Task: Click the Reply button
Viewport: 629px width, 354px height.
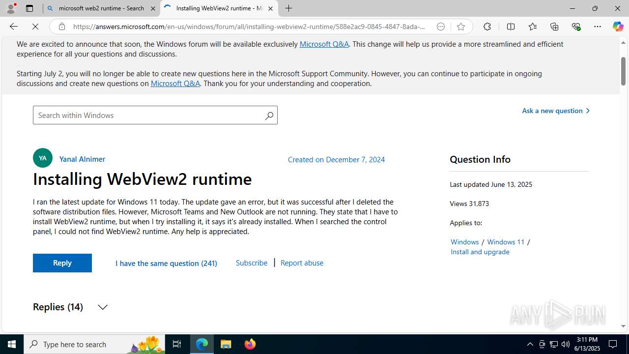Action: (x=62, y=263)
